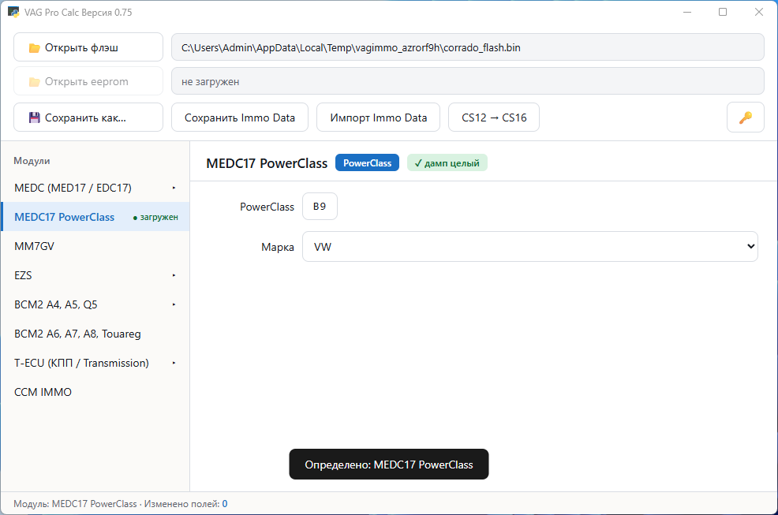Click Сохранить Immo Data button

click(240, 118)
